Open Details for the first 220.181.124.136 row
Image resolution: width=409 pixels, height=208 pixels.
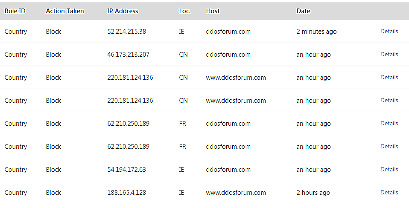(x=389, y=77)
